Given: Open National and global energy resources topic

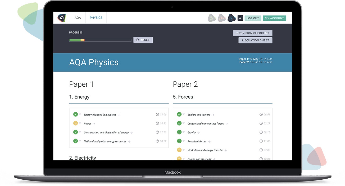Looking at the screenshot, I should pos(105,141).
